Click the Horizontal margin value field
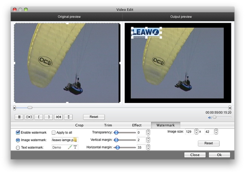 (141, 148)
